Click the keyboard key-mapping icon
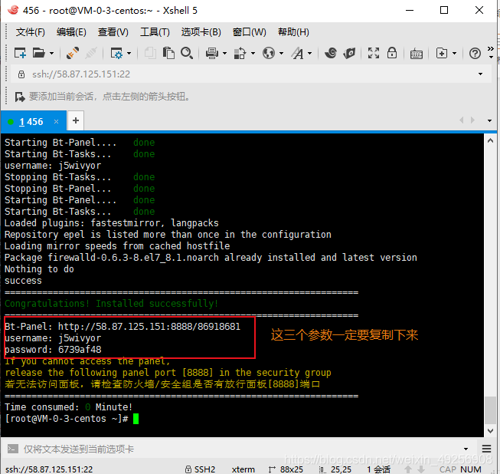This screenshot has width=500, height=474. coord(416,54)
